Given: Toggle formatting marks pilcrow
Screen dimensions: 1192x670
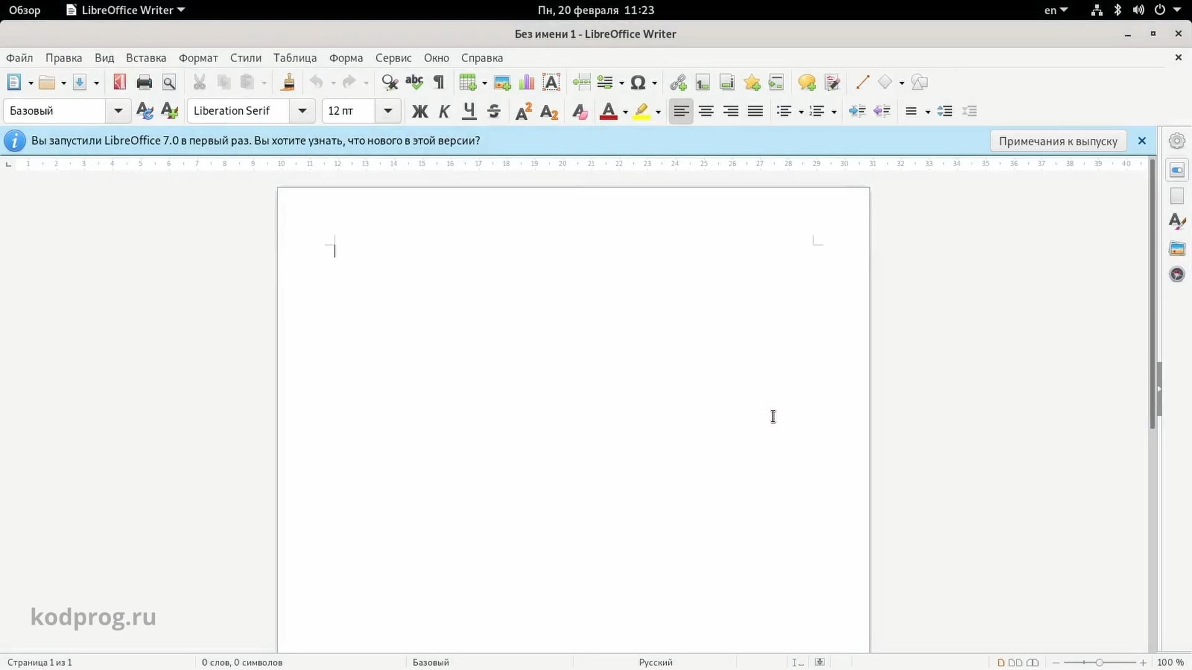Looking at the screenshot, I should (439, 83).
